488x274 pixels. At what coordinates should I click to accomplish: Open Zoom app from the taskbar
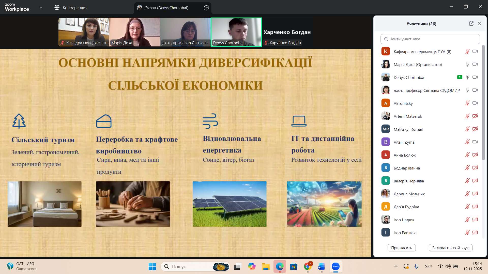335,266
